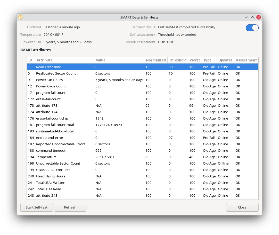The height and width of the screenshot is (235, 279).
Task: Select the Power Cycle Count row
Action: click(x=51, y=86)
